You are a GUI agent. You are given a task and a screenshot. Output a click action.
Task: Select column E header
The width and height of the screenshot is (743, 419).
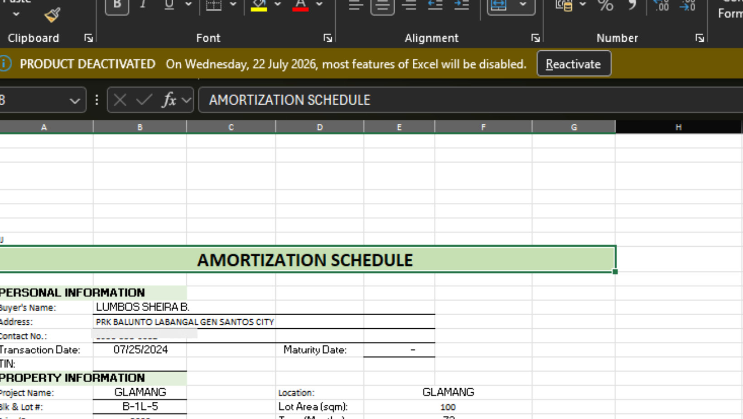(399, 127)
